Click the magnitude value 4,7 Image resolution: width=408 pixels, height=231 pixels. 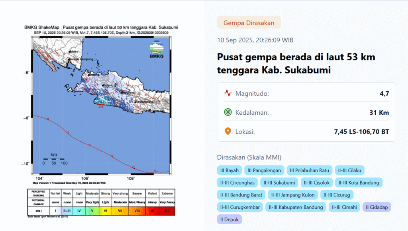pyautogui.click(x=384, y=93)
